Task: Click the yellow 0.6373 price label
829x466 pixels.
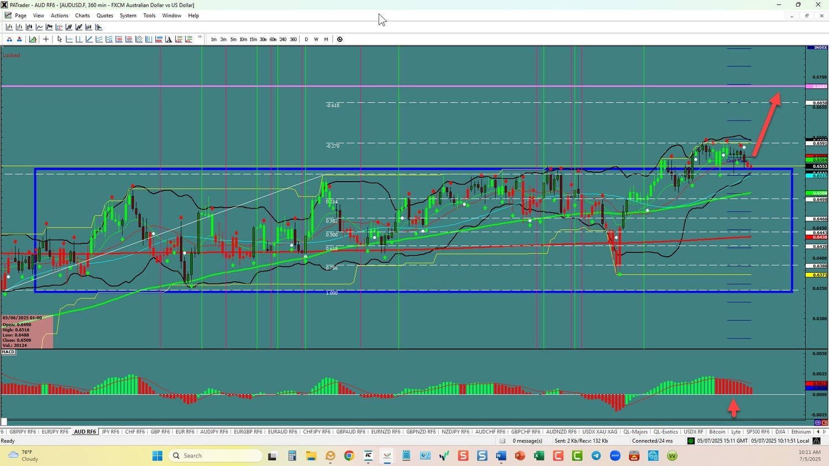Action: (x=817, y=274)
